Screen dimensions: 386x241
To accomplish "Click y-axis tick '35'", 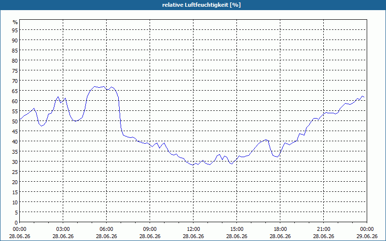I will [15, 151].
